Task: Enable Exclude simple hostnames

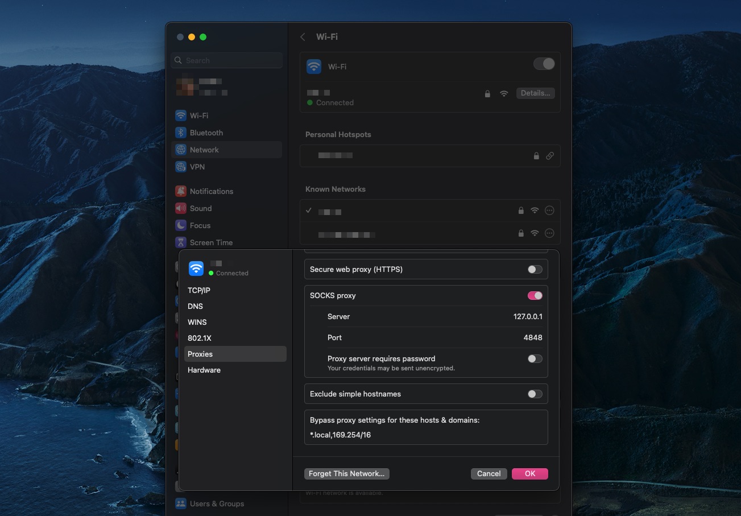Action: click(x=535, y=394)
